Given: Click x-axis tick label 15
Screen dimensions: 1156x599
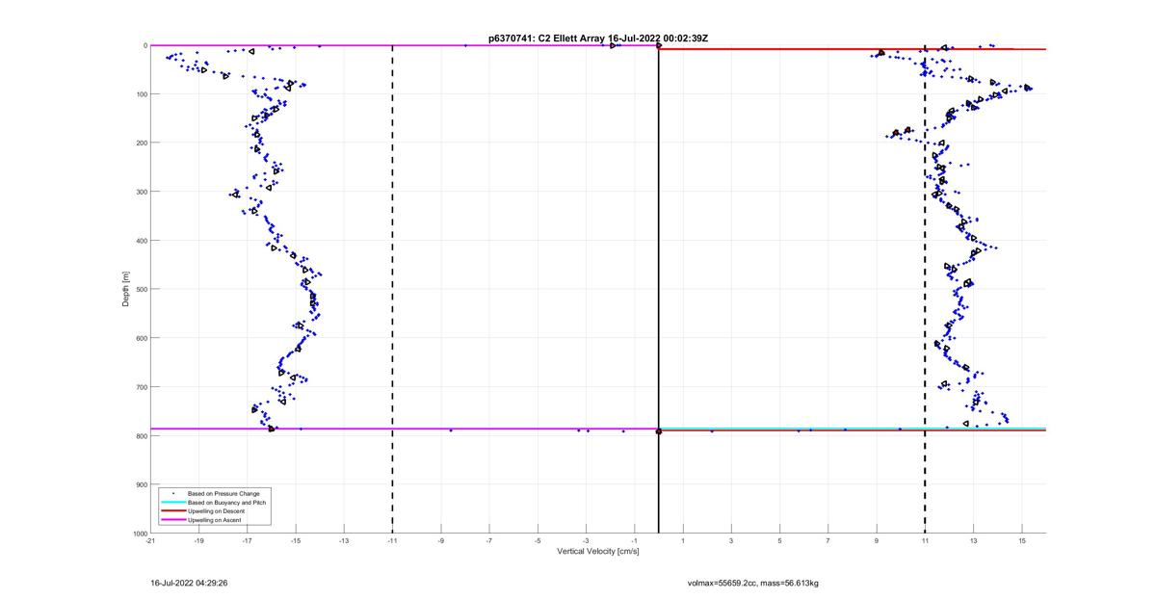Looking at the screenshot, I should click(x=1022, y=540).
